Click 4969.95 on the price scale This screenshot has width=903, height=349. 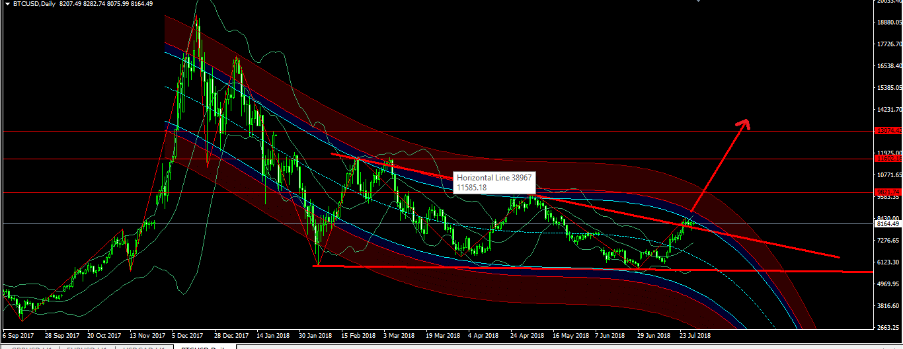coord(889,284)
